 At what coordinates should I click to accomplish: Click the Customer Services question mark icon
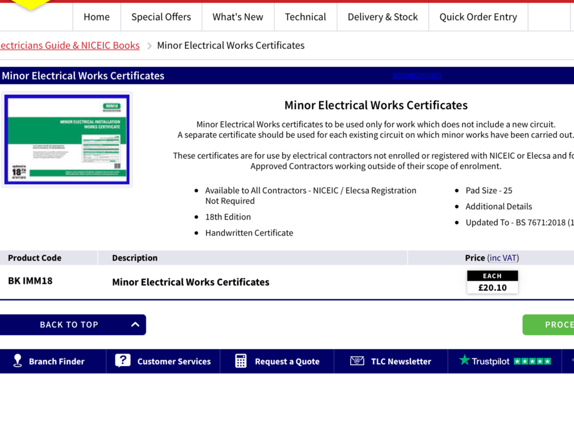pos(123,361)
